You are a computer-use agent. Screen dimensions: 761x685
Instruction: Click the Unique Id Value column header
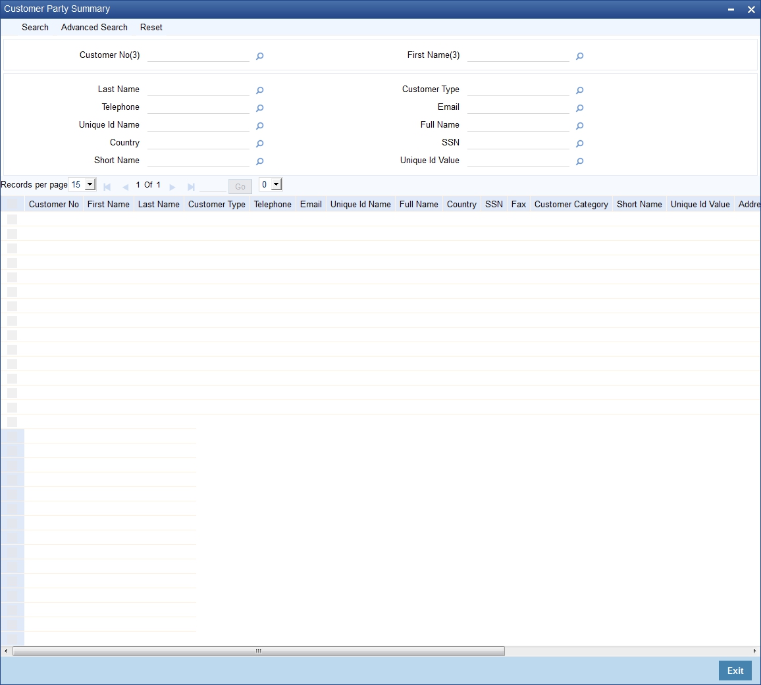[x=700, y=204]
